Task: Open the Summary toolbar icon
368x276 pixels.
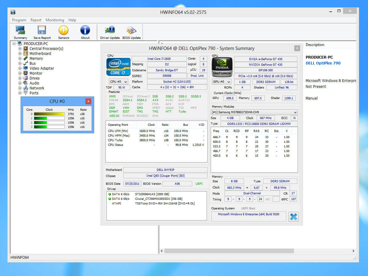Action: pos(20,31)
